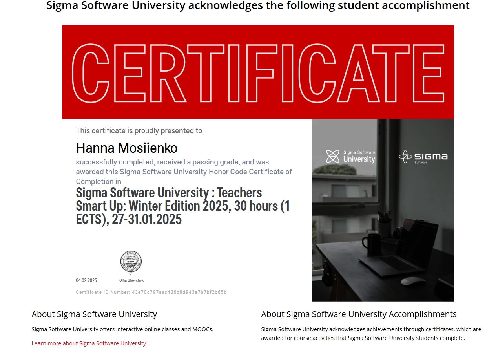Click the round official seal stamp
Image resolution: width=487 pixels, height=363 pixels.
131,263
